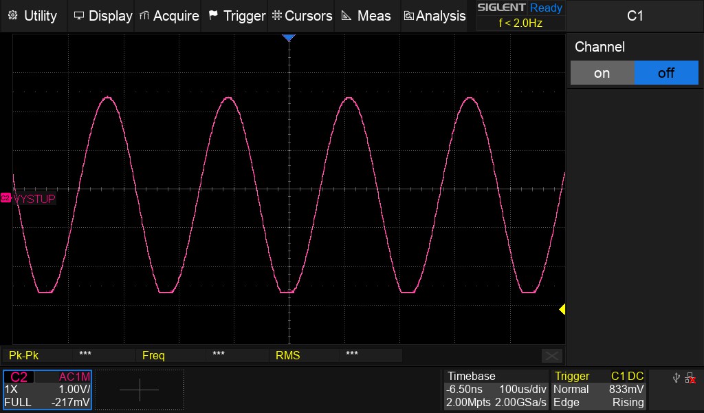Image resolution: width=704 pixels, height=413 pixels.
Task: Click the disconnected network status icon
Action: click(x=690, y=378)
